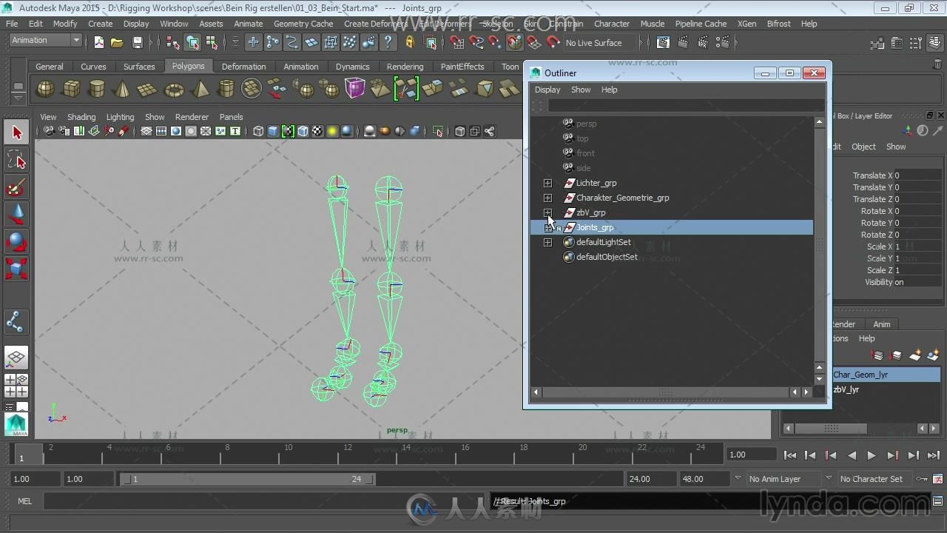Create polygon sphere from shelf
Image resolution: width=947 pixels, height=533 pixels.
click(46, 90)
